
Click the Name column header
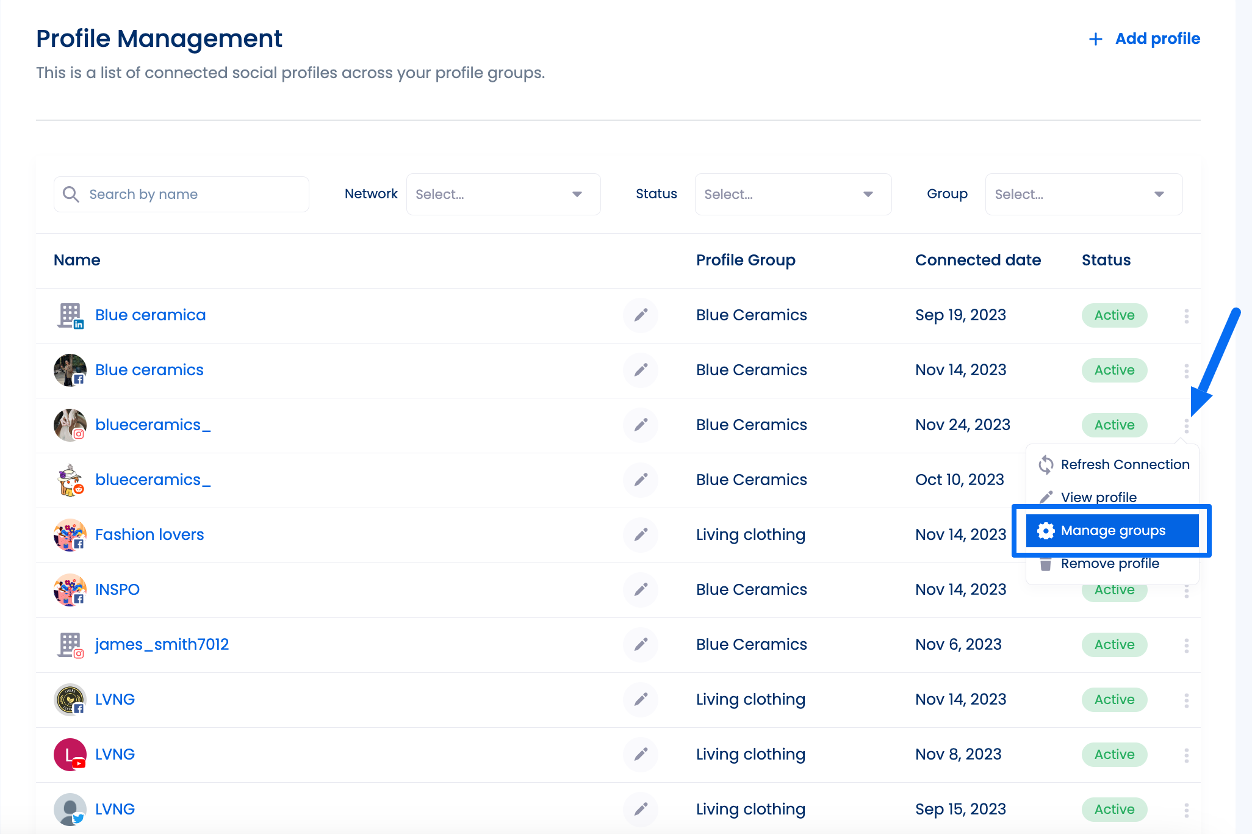coord(77,260)
